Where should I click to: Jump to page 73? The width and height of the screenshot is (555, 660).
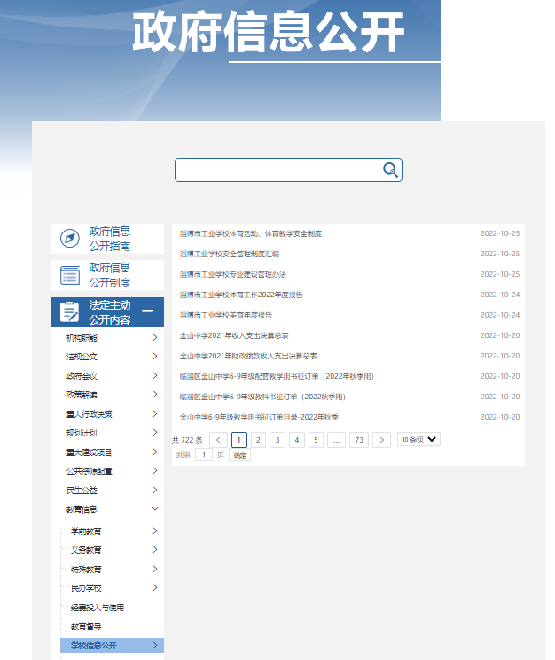click(359, 440)
